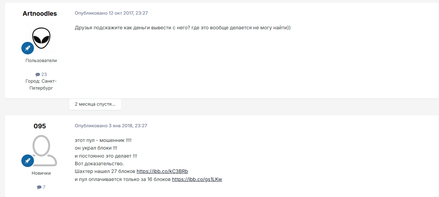Image resolution: width=439 pixels, height=197 pixels.
Task: Click the speech bubble icon next to 23
Action: pos(38,75)
